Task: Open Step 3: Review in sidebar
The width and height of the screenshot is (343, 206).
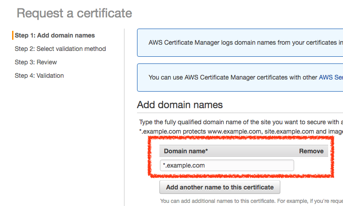Action: tap(36, 62)
